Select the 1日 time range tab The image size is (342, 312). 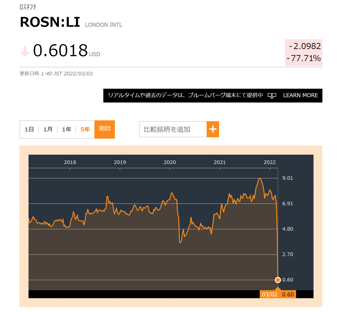[29, 129]
